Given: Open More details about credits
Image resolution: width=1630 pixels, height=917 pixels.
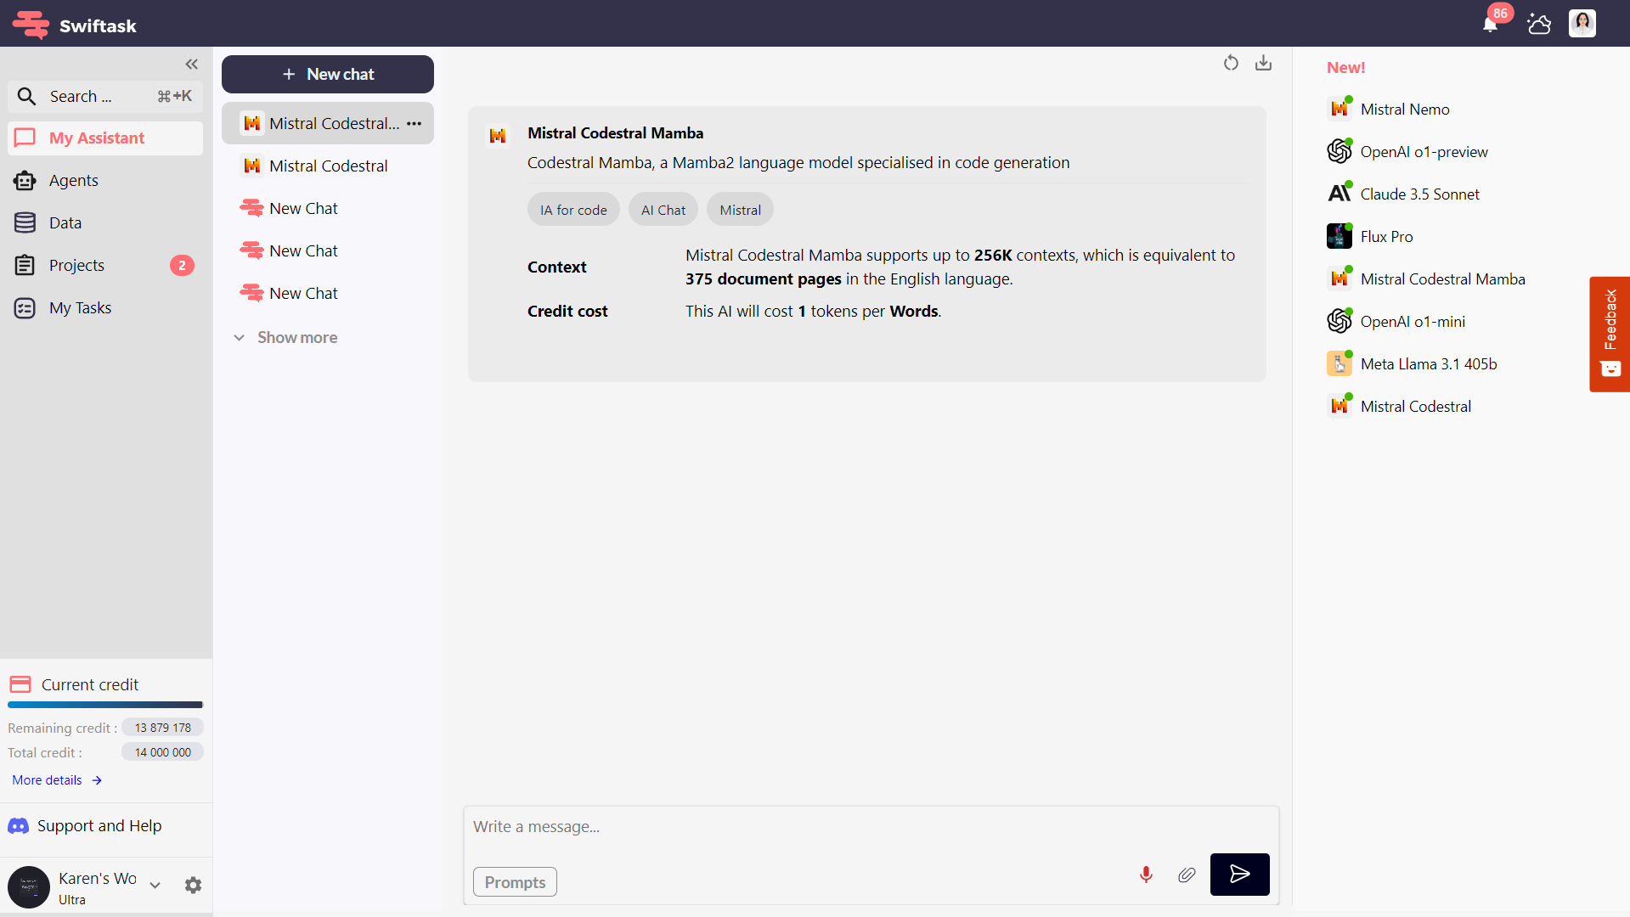Looking at the screenshot, I should [x=47, y=779].
